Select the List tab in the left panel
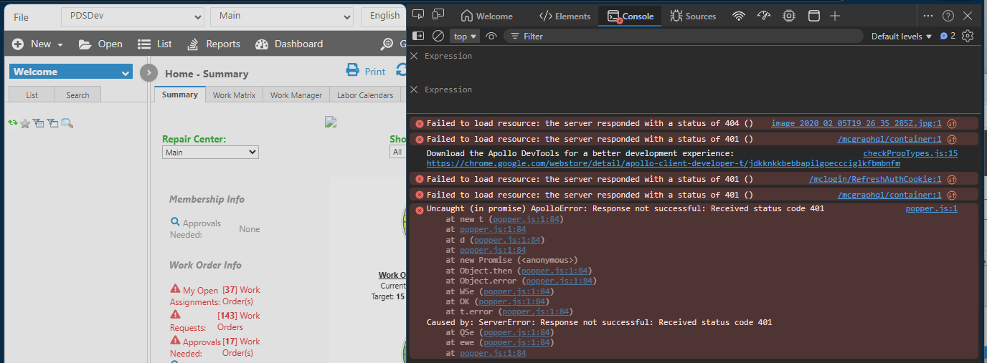987x363 pixels. coord(32,95)
